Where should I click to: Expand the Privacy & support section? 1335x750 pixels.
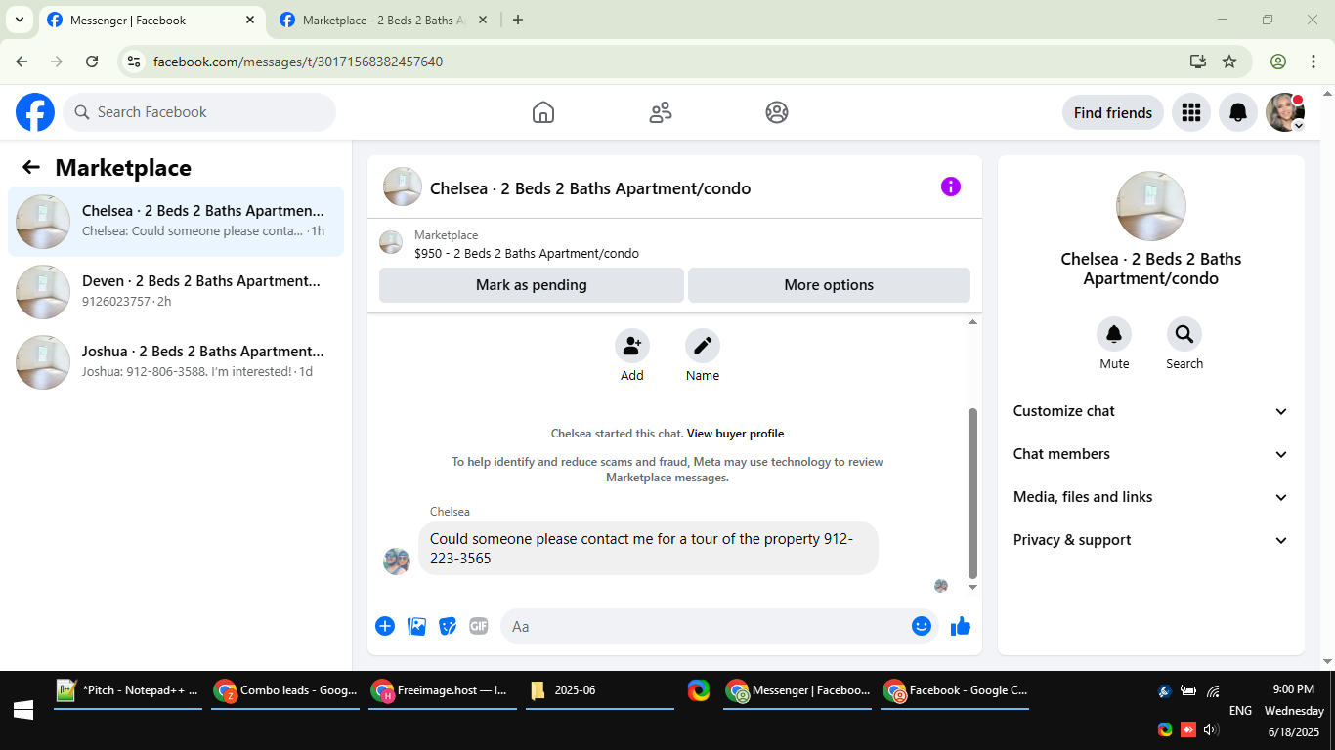point(1151,540)
